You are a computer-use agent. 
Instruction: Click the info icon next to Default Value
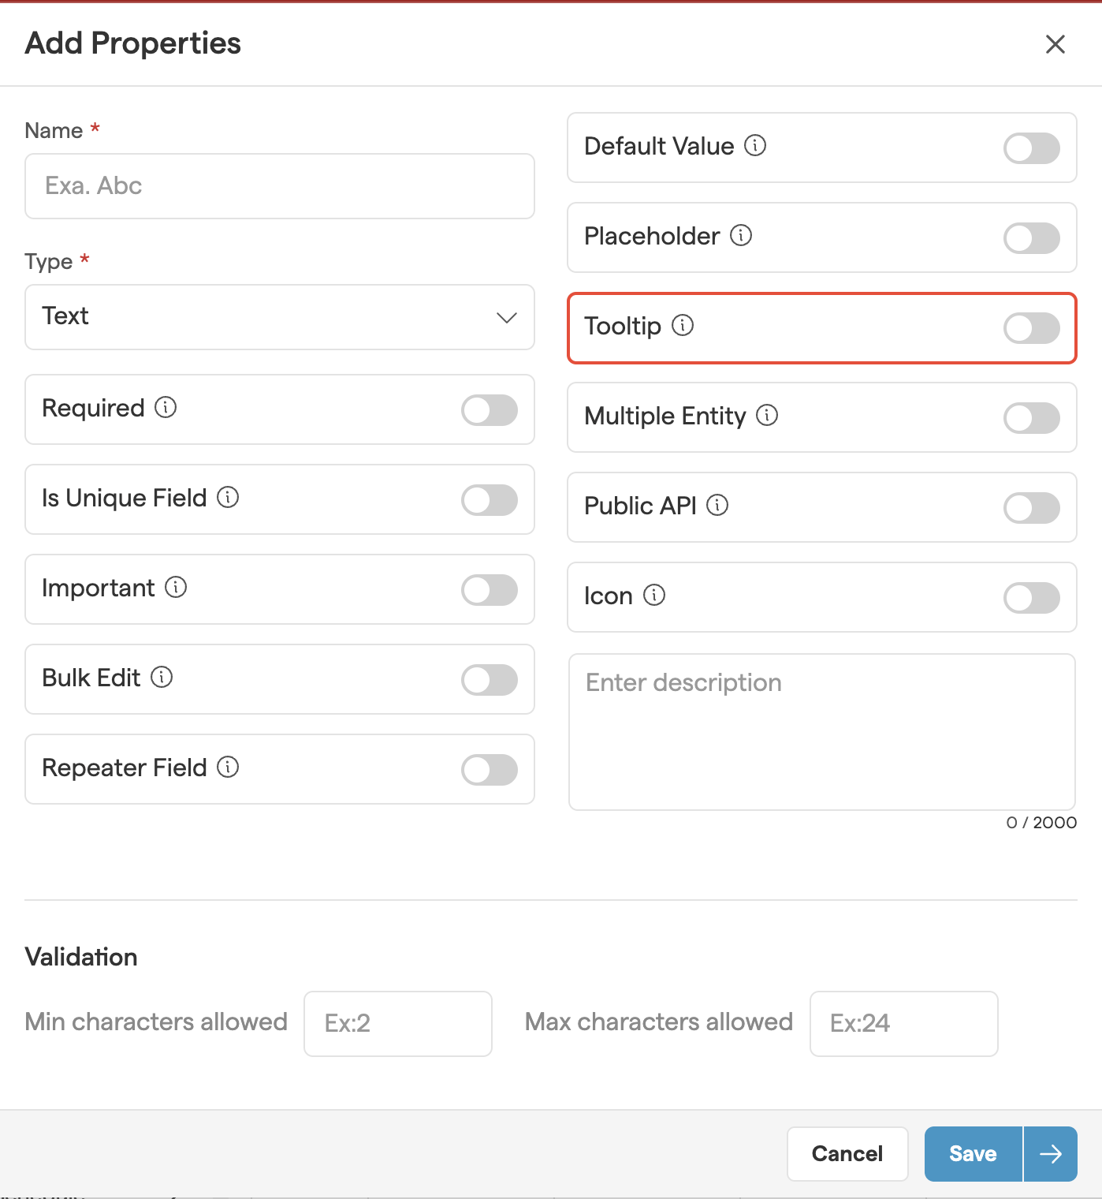click(755, 146)
